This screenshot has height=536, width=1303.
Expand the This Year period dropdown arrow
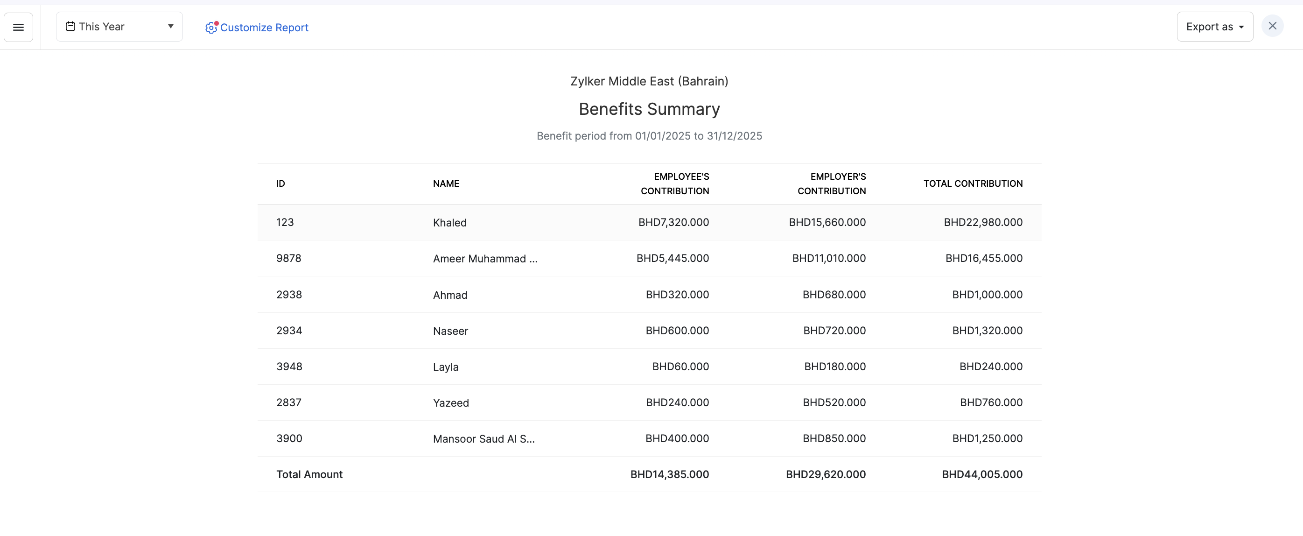point(170,26)
